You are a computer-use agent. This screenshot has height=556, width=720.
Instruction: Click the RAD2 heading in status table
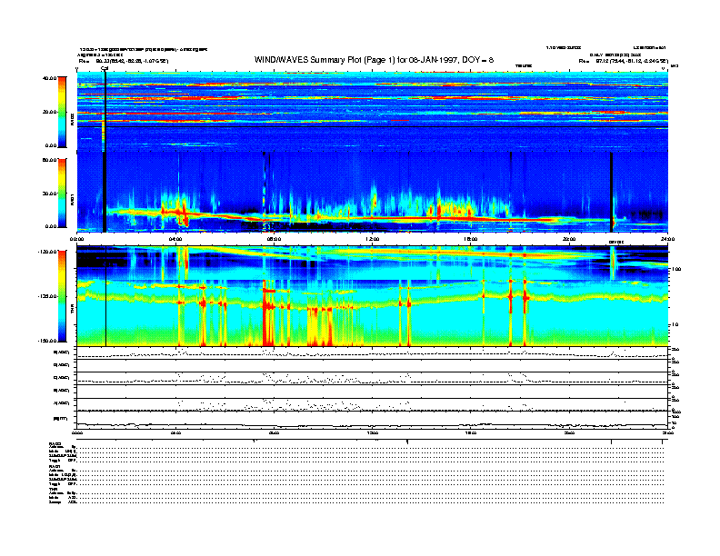(55, 443)
